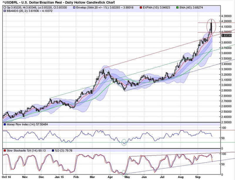Click the Money Flow Index (14): 57.50484 label
The image size is (235, 180).
27,125
